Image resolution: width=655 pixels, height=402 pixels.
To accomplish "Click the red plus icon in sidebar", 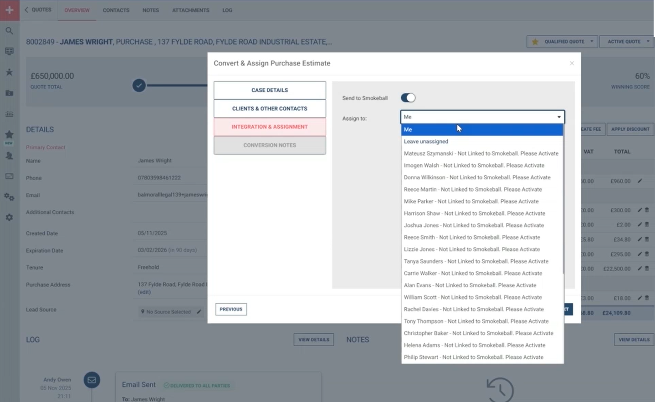I will 10,10.
